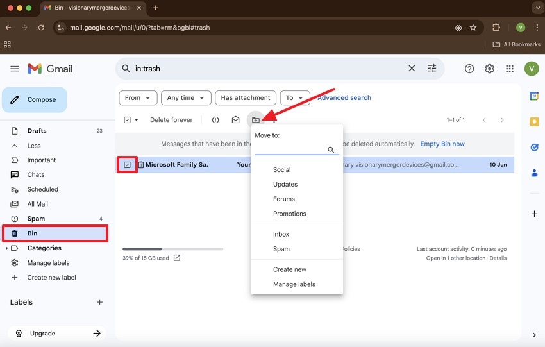This screenshot has width=545, height=347.
Task: Click Compose button
Action: [x=35, y=100]
